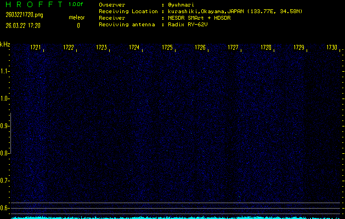The image size is (345, 219).
Task: Click the 1726 time marker
Action: click(x=200, y=48)
